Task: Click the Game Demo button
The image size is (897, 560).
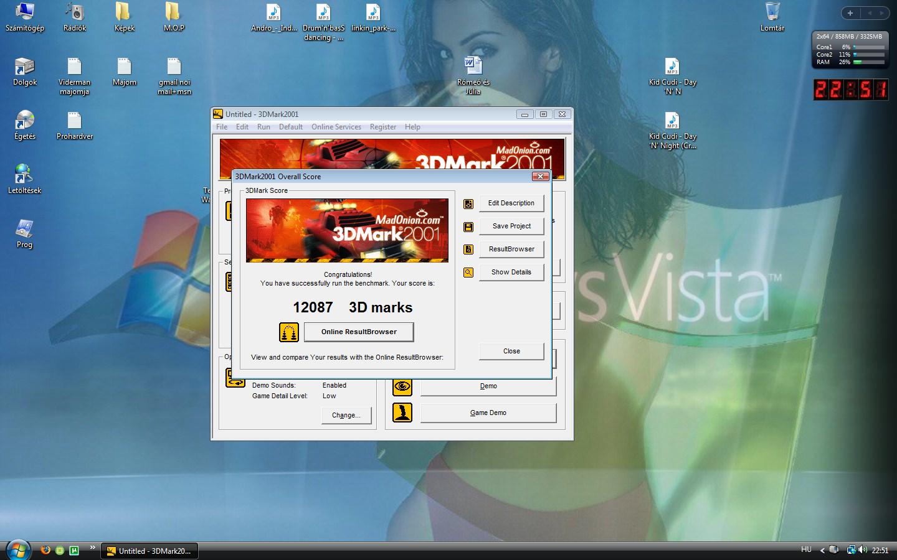Action: click(488, 413)
